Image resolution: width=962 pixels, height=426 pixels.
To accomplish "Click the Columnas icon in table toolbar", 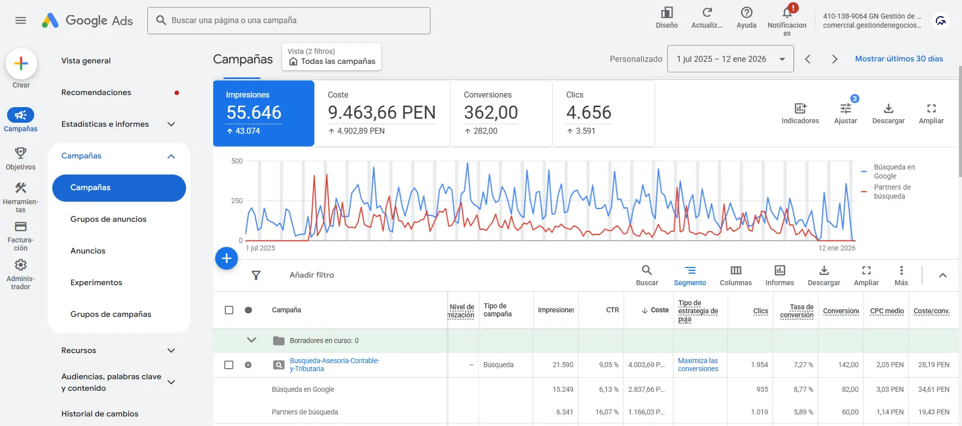I will click(x=735, y=271).
